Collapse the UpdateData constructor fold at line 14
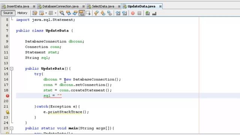Image resolution: width=240 pixels, height=135 pixels. click(12, 69)
